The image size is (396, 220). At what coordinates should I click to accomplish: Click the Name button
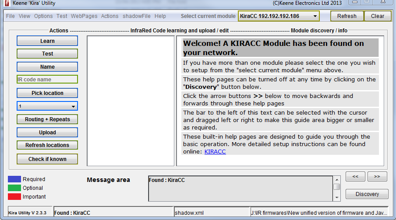click(x=47, y=66)
